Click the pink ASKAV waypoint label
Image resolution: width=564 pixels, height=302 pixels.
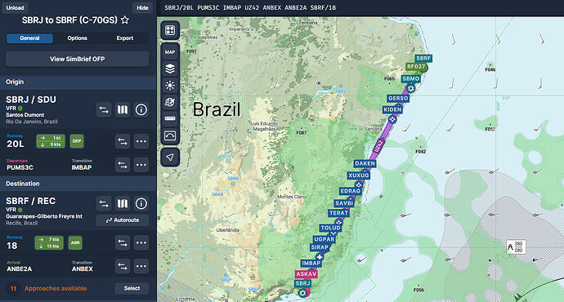(306, 274)
